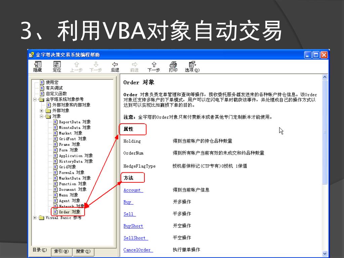Open the 自定义函数 help topic
This screenshot has width=344, height=258.
(x=56, y=94)
